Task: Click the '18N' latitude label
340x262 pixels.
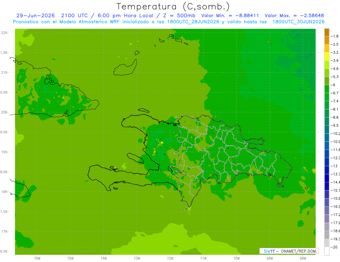Action: [4, 192]
